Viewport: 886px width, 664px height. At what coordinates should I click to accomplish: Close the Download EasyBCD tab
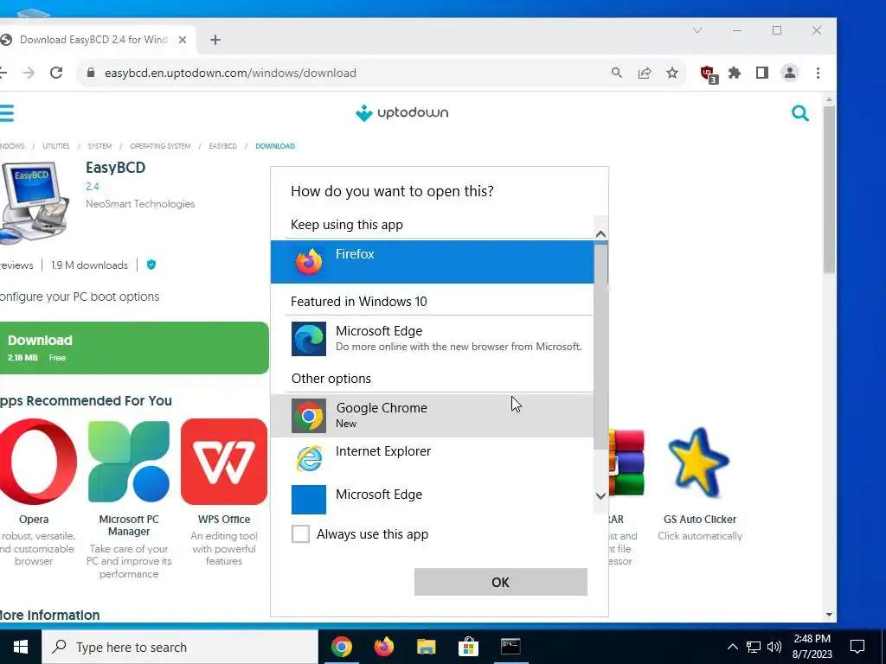183,40
